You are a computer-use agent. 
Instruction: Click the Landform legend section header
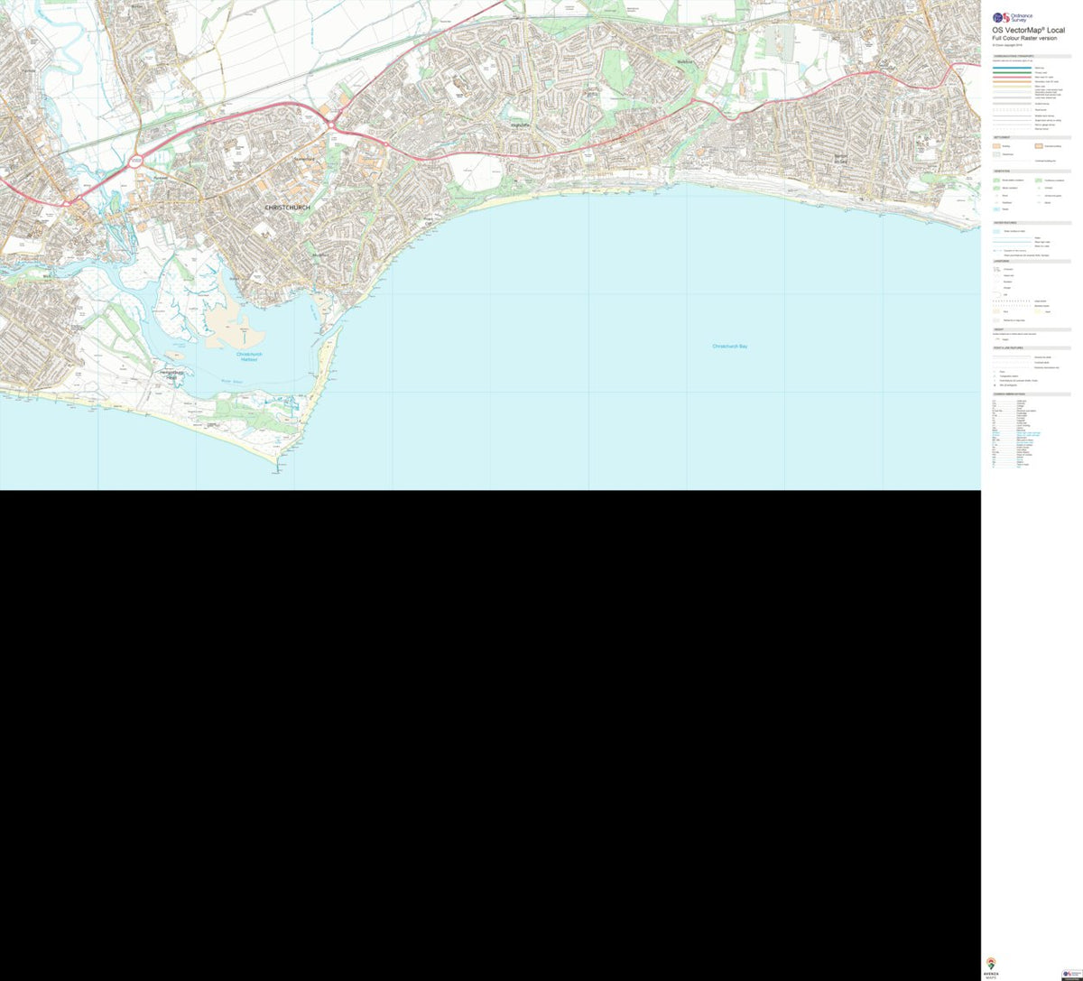pyautogui.click(x=1032, y=261)
